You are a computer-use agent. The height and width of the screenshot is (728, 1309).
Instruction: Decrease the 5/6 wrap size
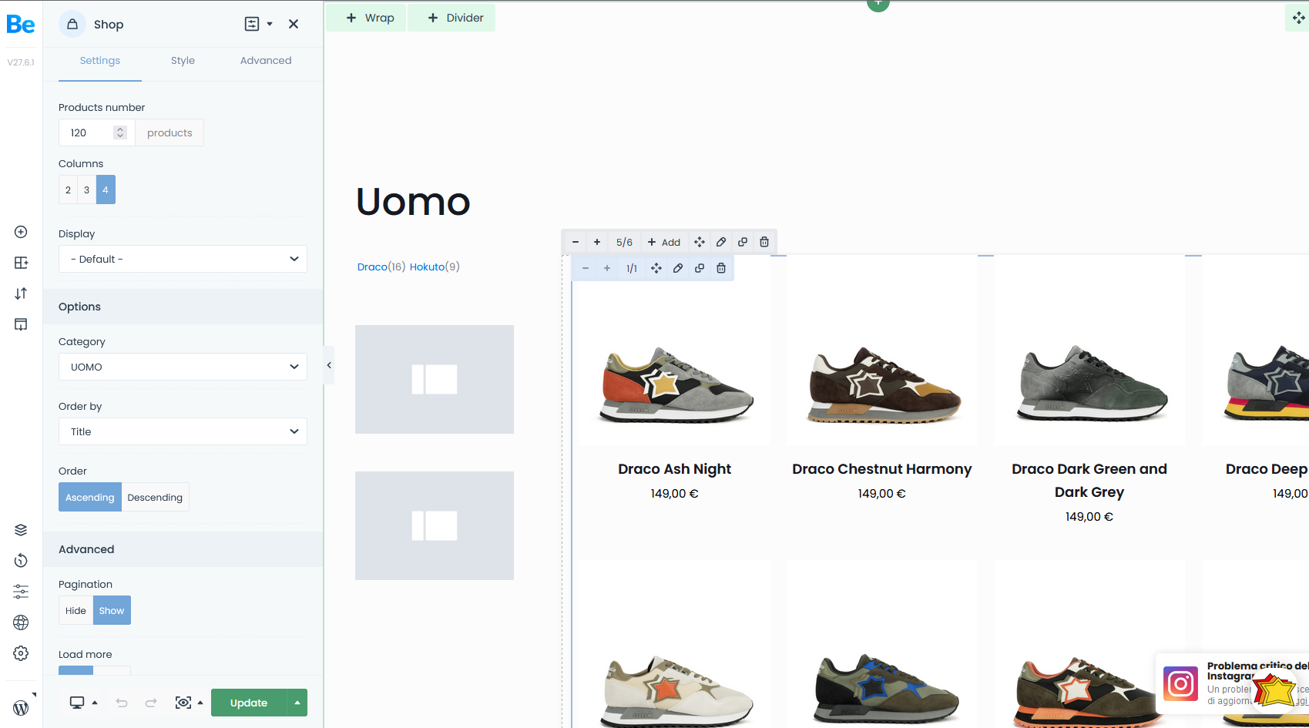[576, 242]
